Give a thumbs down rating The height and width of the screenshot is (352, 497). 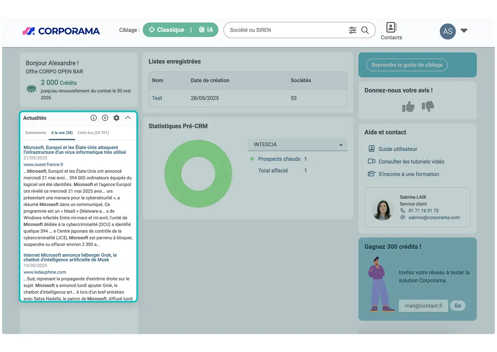[x=428, y=107]
